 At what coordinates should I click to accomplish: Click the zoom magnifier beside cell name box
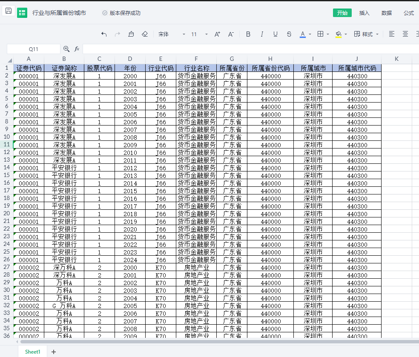coord(66,49)
